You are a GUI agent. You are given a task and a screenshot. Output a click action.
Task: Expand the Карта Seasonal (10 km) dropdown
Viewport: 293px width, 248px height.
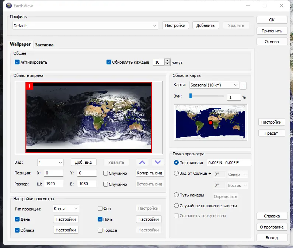click(x=214, y=85)
